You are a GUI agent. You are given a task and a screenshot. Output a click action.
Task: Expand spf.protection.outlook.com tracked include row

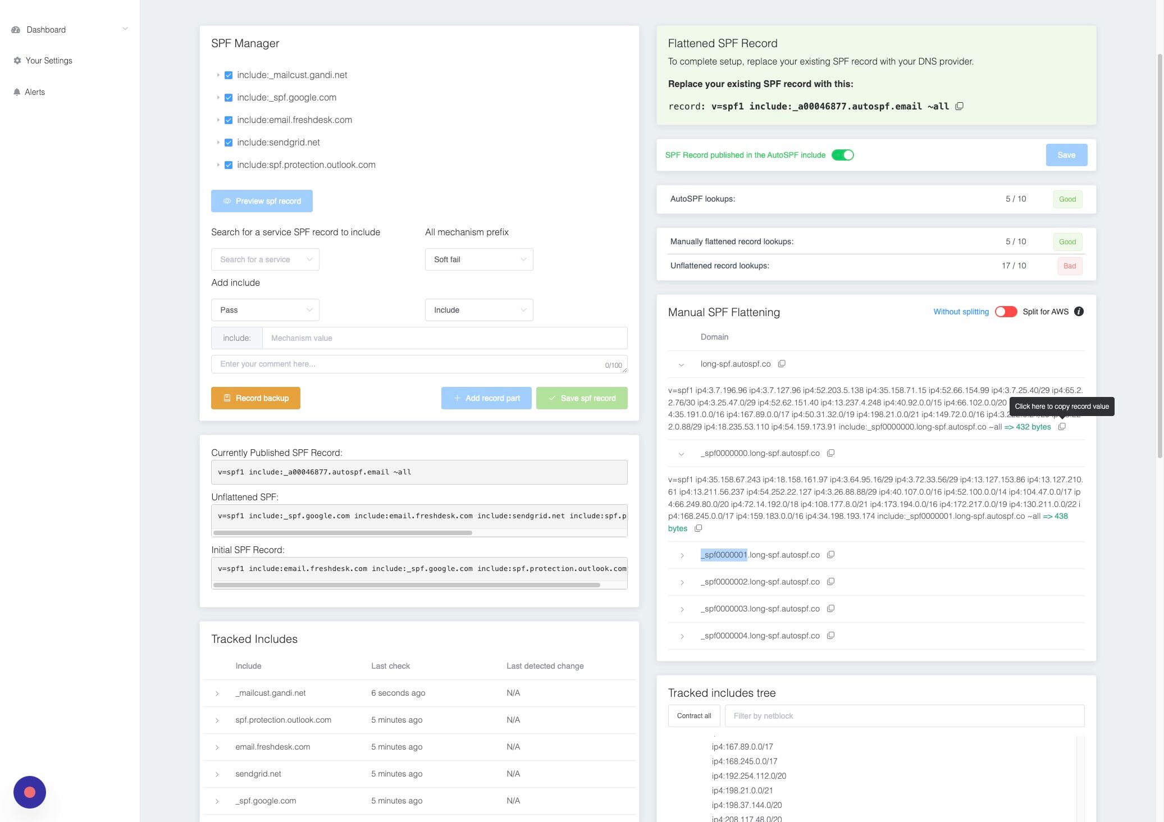point(217,720)
